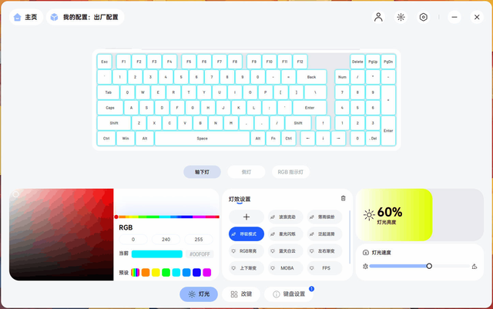
Task: Click fast-speed icon right of speed slider
Action: click(x=475, y=266)
